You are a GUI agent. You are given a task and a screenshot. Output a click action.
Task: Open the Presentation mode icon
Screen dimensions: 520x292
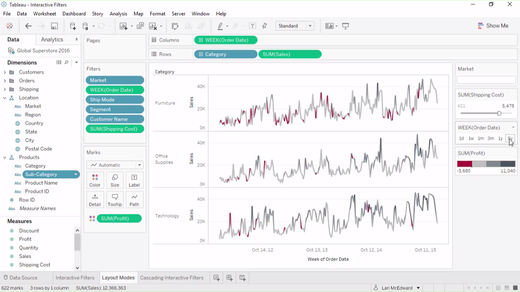[x=346, y=26]
